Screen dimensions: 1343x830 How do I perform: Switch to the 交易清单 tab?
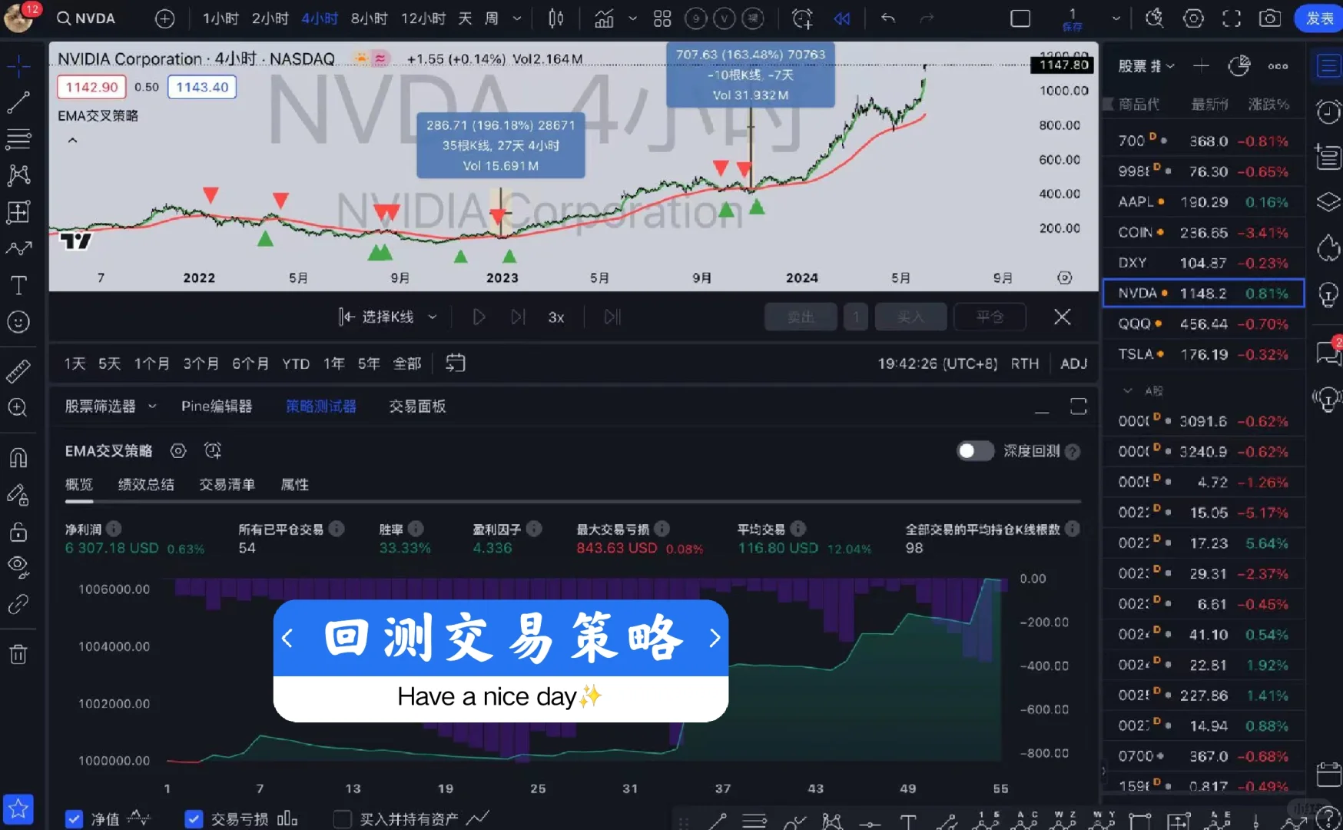[227, 484]
